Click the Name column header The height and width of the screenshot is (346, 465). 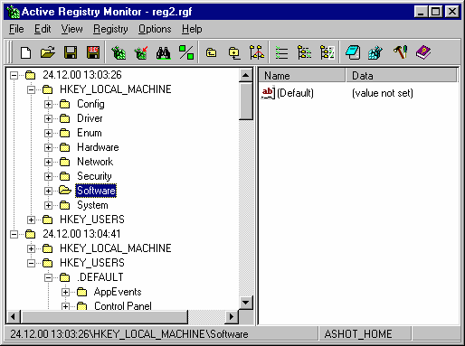[301, 75]
